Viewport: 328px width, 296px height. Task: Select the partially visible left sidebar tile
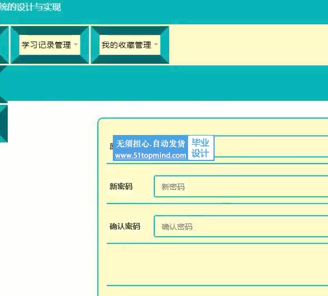pos(4,123)
